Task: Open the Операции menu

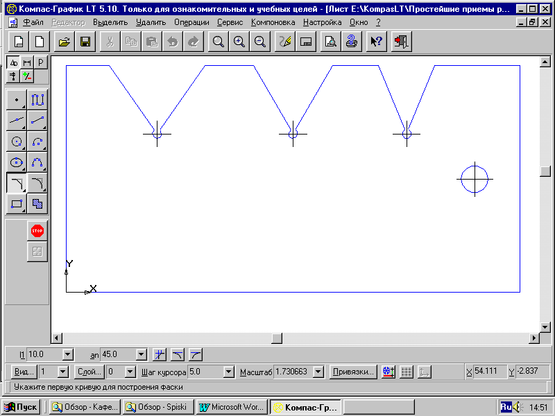Action: [x=191, y=22]
